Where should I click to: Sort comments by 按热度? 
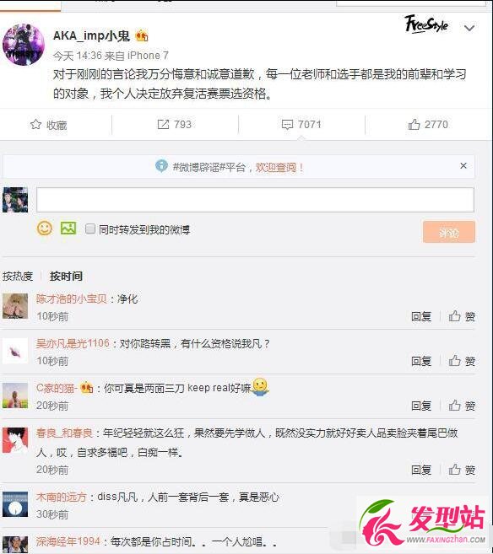pos(18,277)
